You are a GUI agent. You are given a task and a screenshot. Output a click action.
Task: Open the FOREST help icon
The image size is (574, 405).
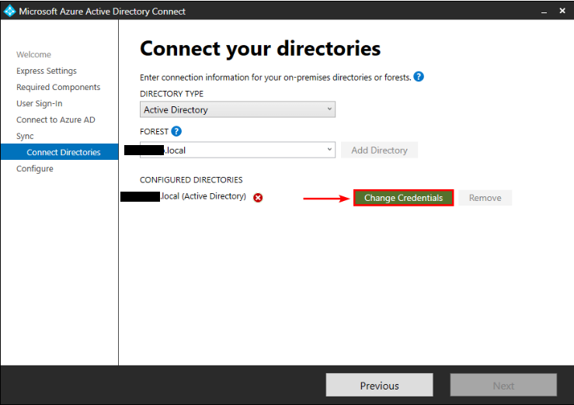click(x=176, y=131)
